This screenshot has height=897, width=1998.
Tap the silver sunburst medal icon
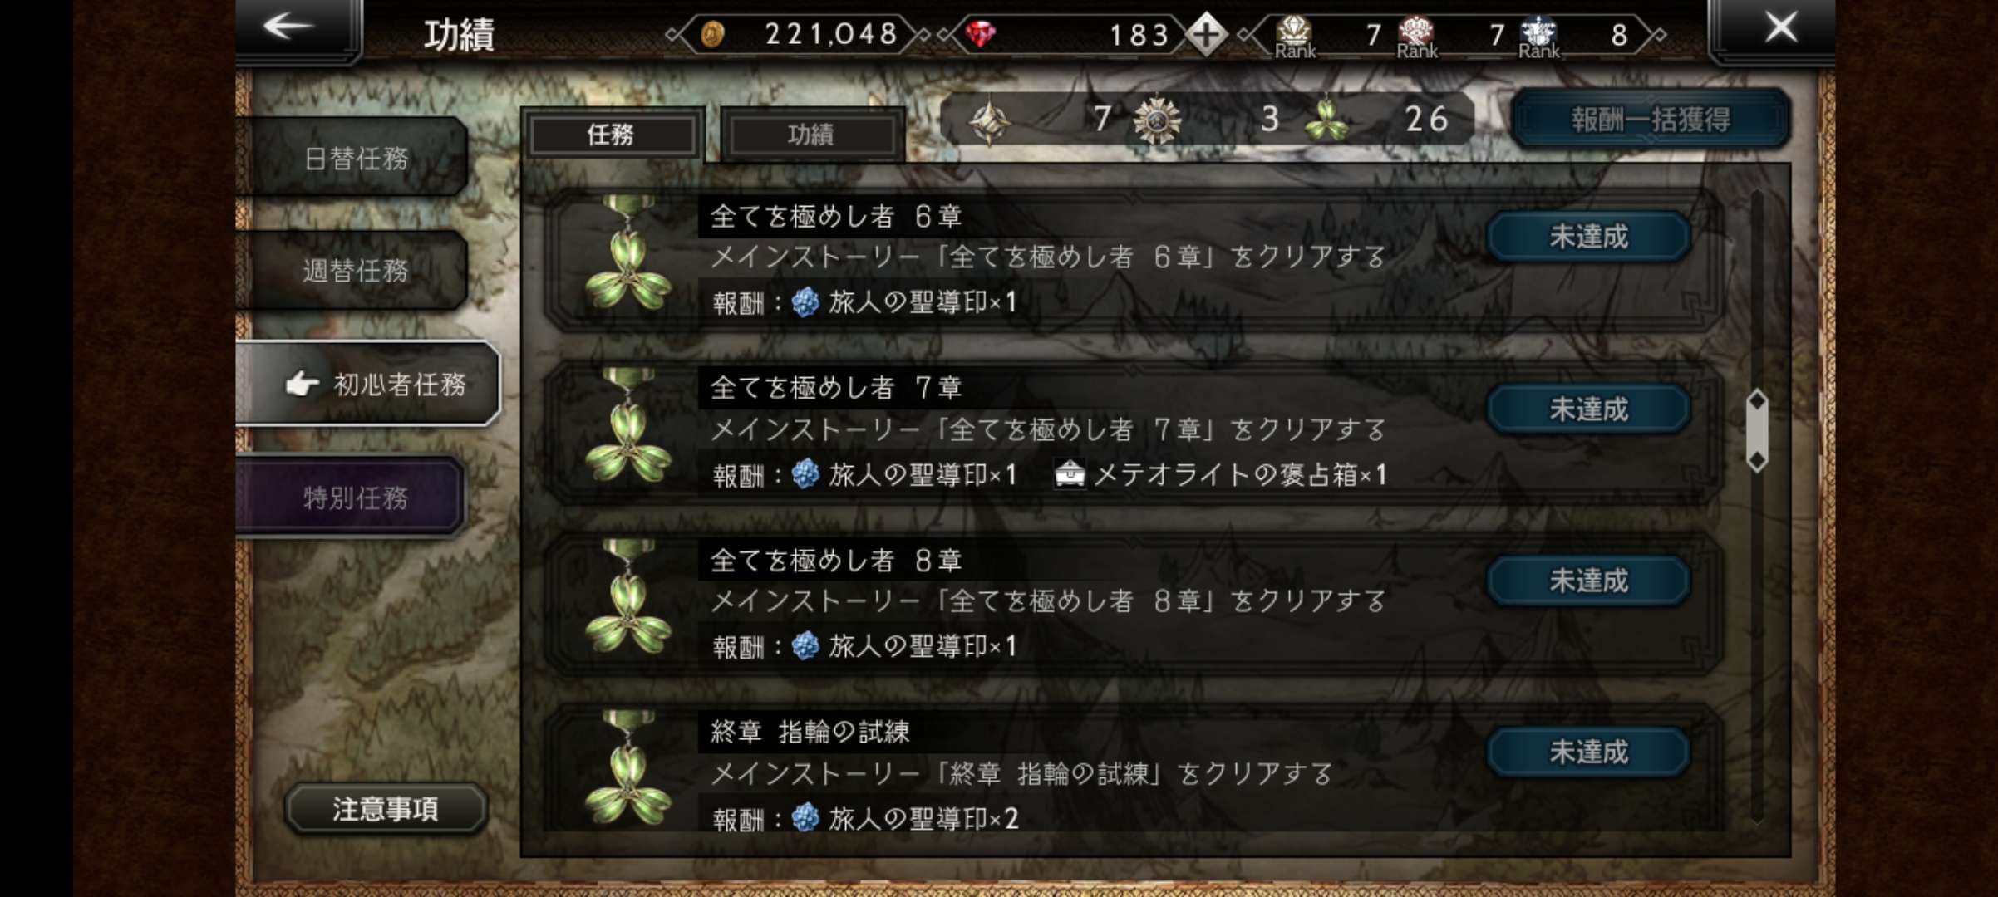point(1157,120)
